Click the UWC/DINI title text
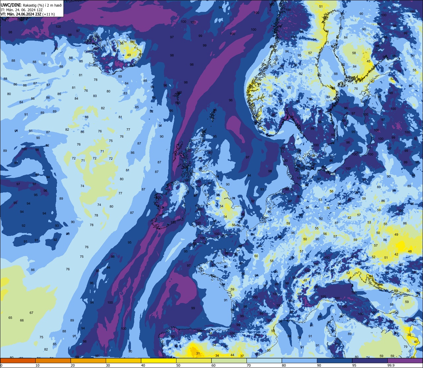 click(x=11, y=5)
